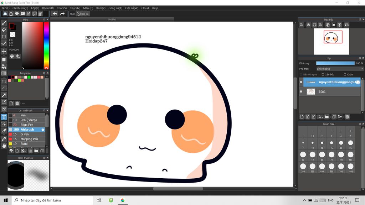Select the Move tool

(4, 51)
